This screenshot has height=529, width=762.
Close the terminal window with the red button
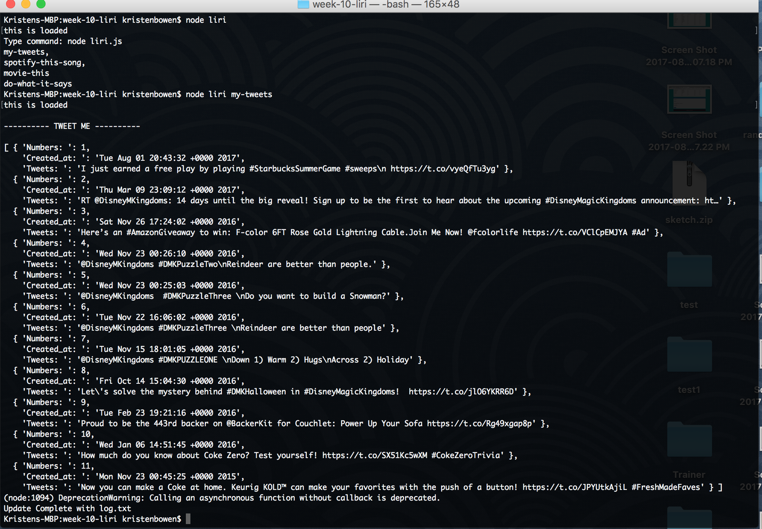(x=11, y=4)
